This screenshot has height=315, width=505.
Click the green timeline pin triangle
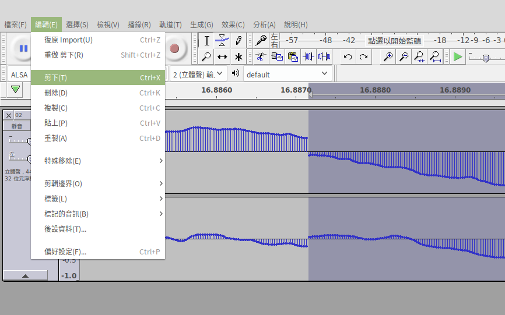[x=15, y=89]
